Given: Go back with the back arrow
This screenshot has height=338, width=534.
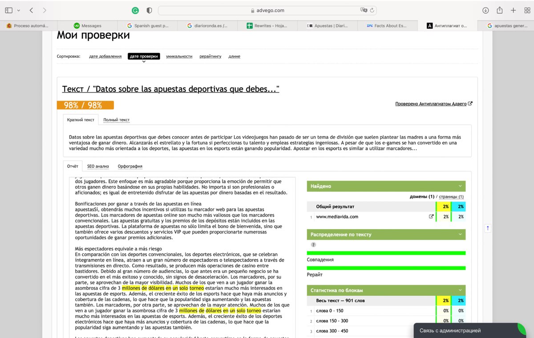Looking at the screenshot, I should tap(31, 10).
